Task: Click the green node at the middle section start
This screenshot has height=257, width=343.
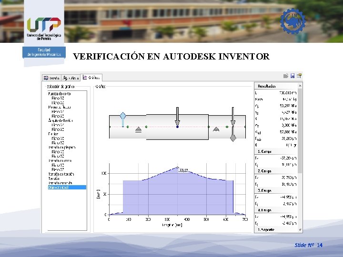Action: tap(146, 127)
